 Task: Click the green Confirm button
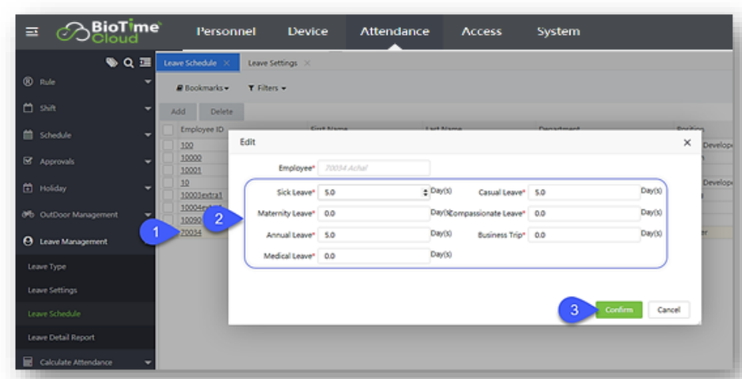[x=619, y=310]
